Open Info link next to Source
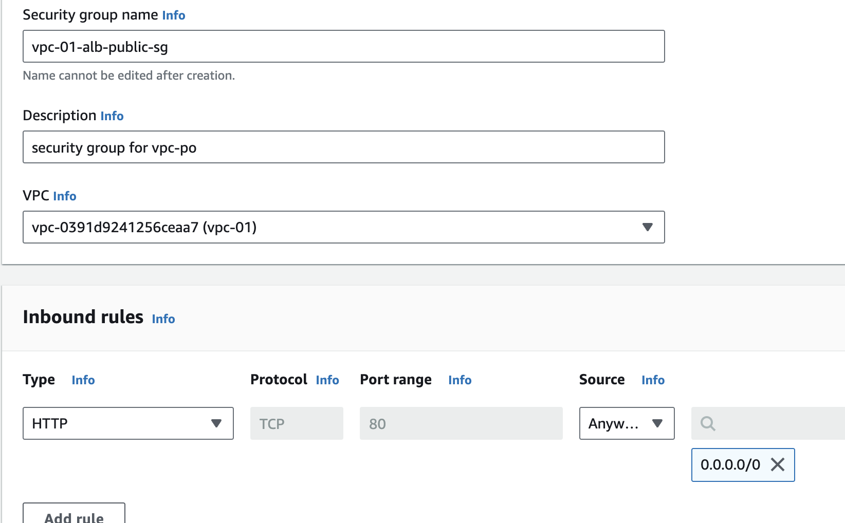This screenshot has width=845, height=523. pos(653,380)
